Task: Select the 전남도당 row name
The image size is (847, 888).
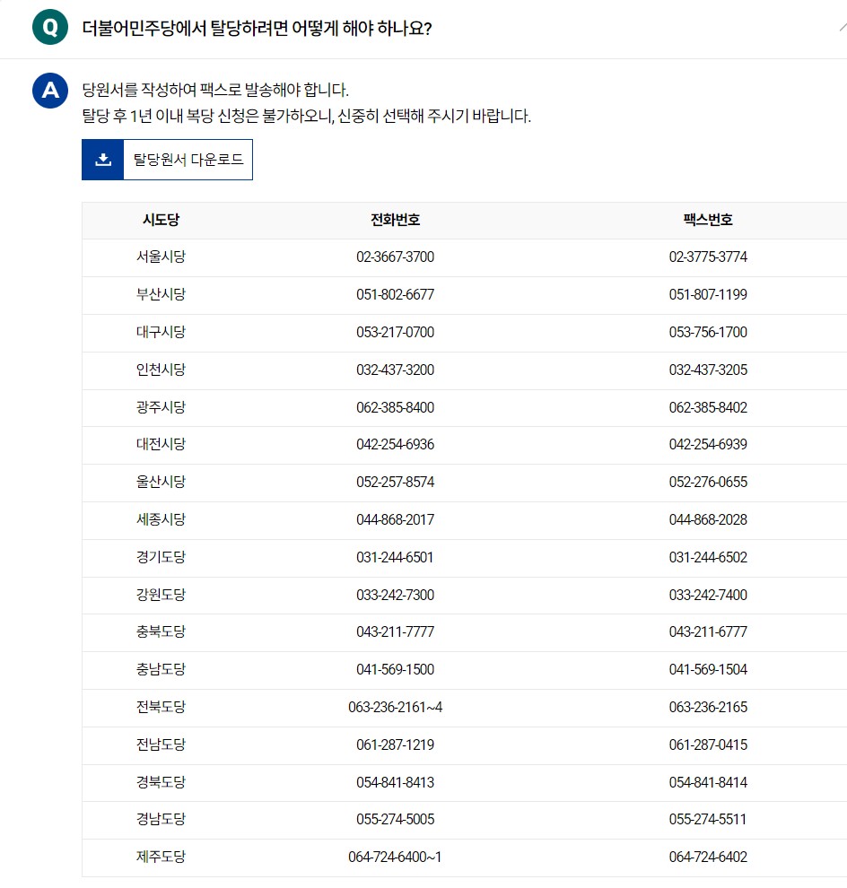Action: (161, 744)
